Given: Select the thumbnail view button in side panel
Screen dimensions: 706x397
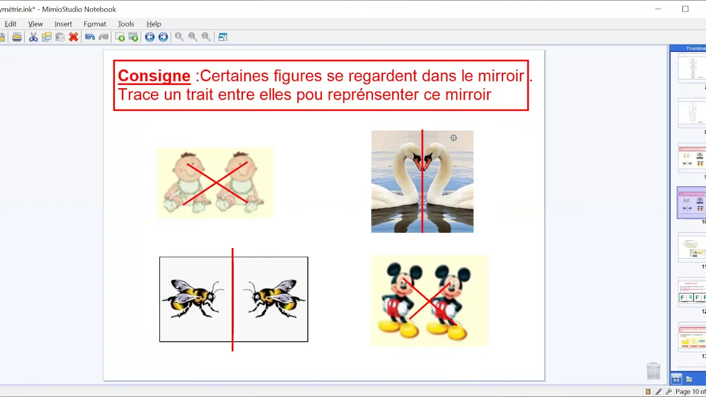Looking at the screenshot, I should click(x=676, y=379).
